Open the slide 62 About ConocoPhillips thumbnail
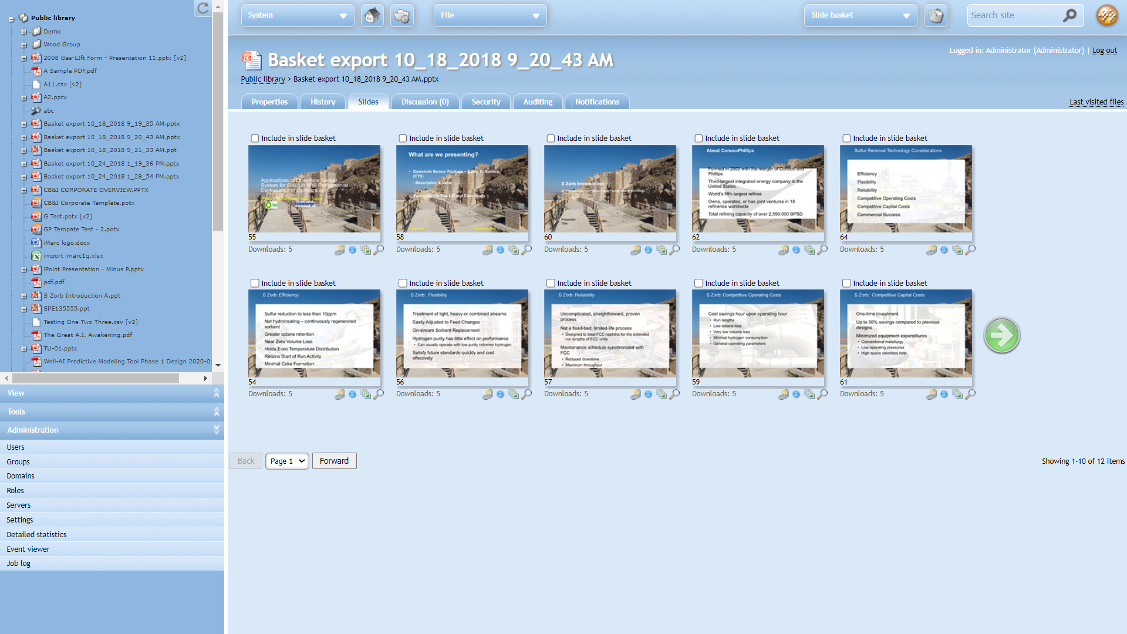Viewport: 1127px width, 634px height. [758, 189]
